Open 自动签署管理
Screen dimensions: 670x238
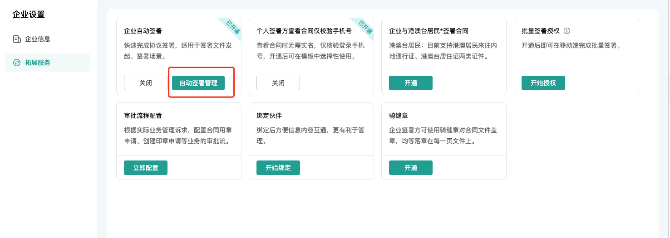coord(198,83)
